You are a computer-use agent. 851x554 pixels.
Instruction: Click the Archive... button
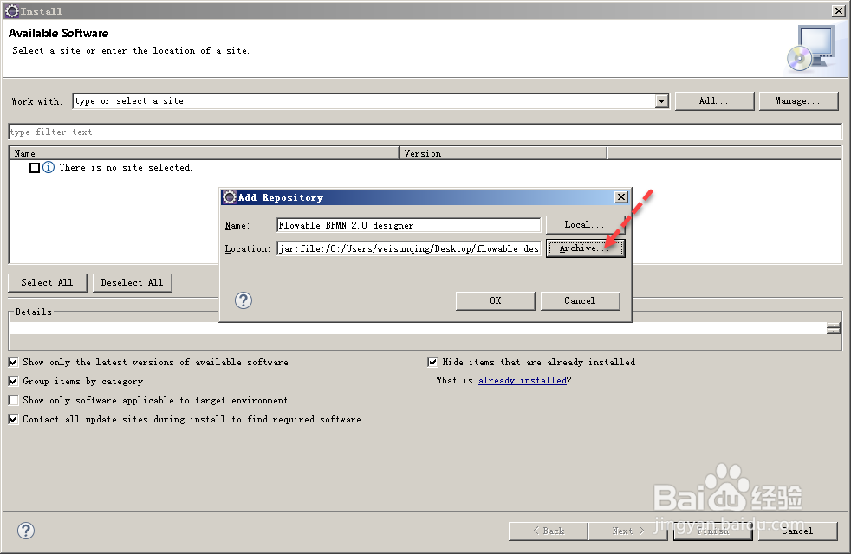point(585,248)
